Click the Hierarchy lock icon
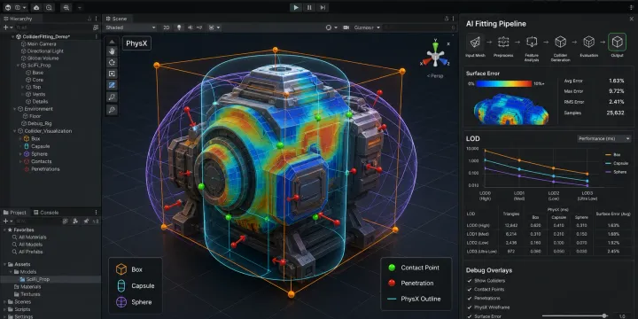Screen dimensions: 638x319 point(89,19)
